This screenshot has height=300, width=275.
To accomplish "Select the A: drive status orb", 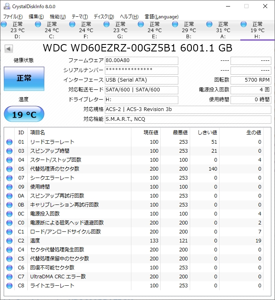I will 209,24.
